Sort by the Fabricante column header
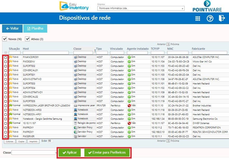229x159 pixels. pos(198,49)
